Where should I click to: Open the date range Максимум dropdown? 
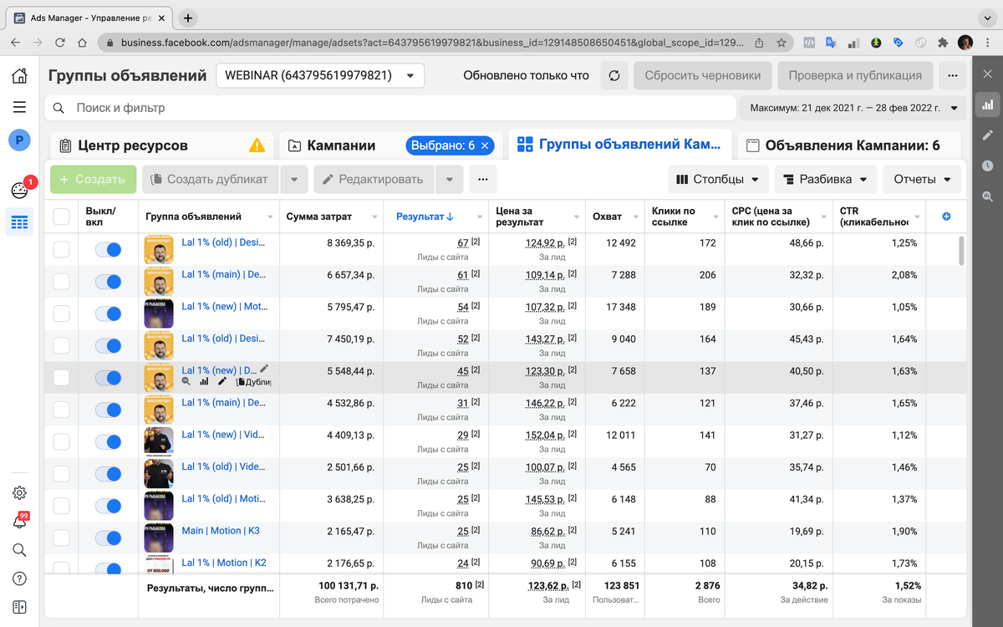(853, 108)
